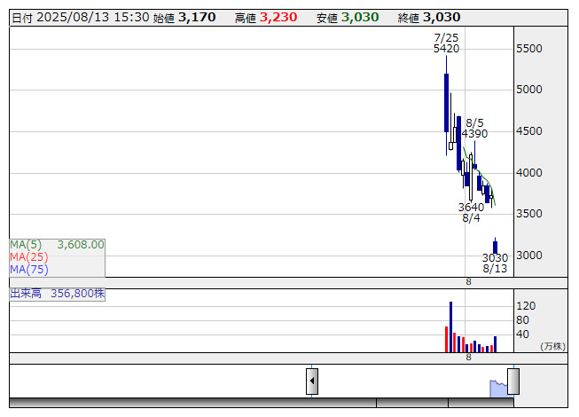579x417 pixels.
Task: Click the (万株) volume unit label
Action: 552,346
